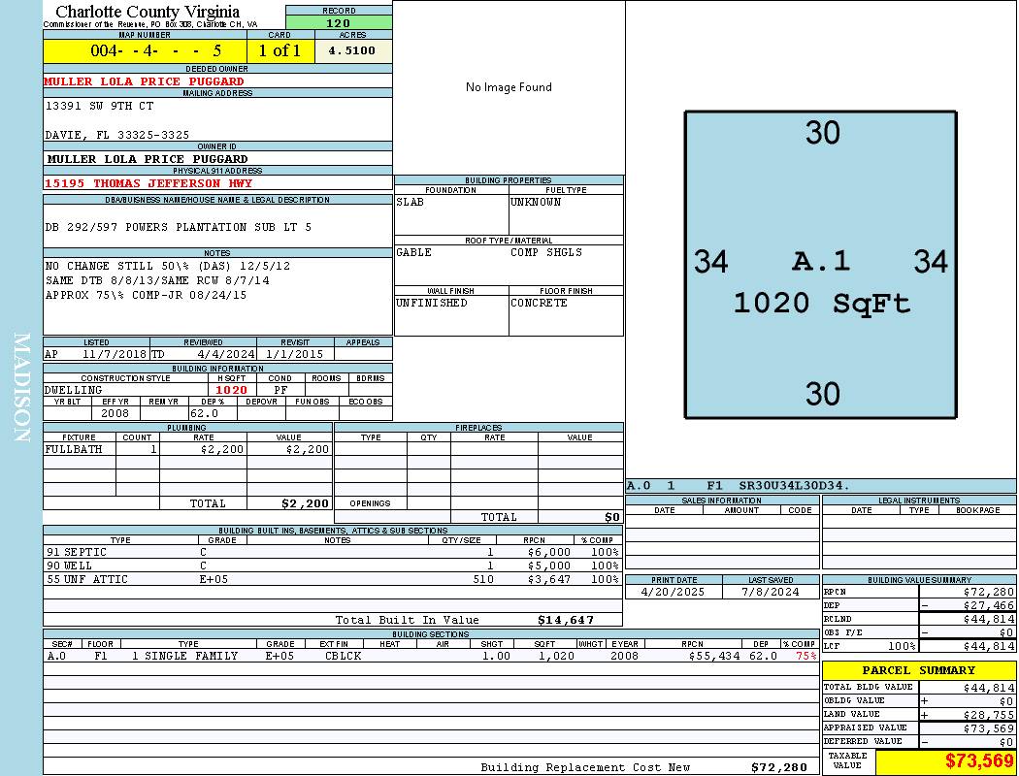Click the foundation value SLAB
Image resolution: width=1019 pixels, height=776 pixels.
click(411, 202)
